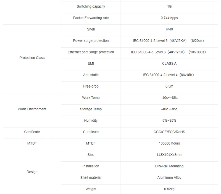Select the 0.52kg weight value

[169, 189]
